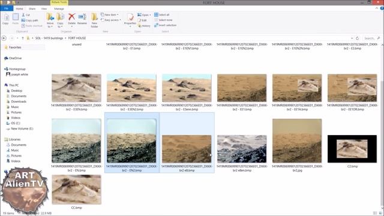Select the EE1.bmp thumbnail
This screenshot has height=216, width=384.
(242, 88)
